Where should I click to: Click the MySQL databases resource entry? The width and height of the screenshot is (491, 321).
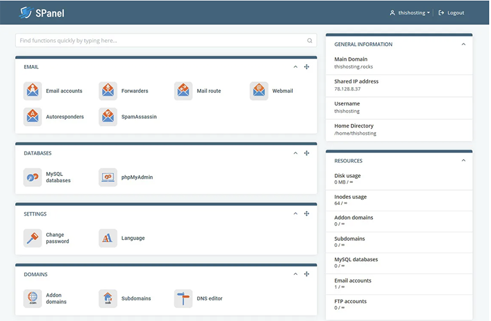399,263
